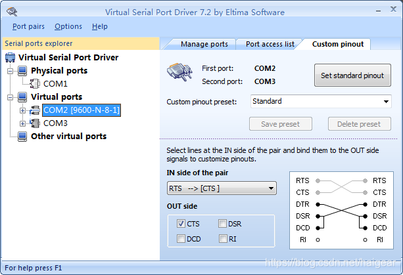The width and height of the screenshot is (403, 275).
Task: Enable the CTS checkbox on OUT side
Action: tap(181, 223)
